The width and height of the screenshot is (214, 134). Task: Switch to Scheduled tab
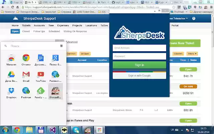[54, 31]
